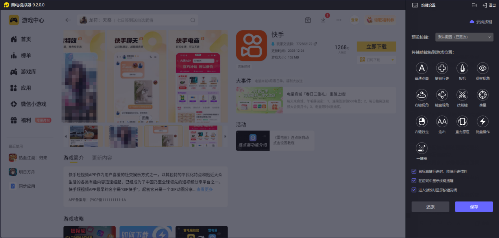The height and width of the screenshot is (238, 499).
Task: Open 云端按键 cloud keymaps
Action: 481,22
